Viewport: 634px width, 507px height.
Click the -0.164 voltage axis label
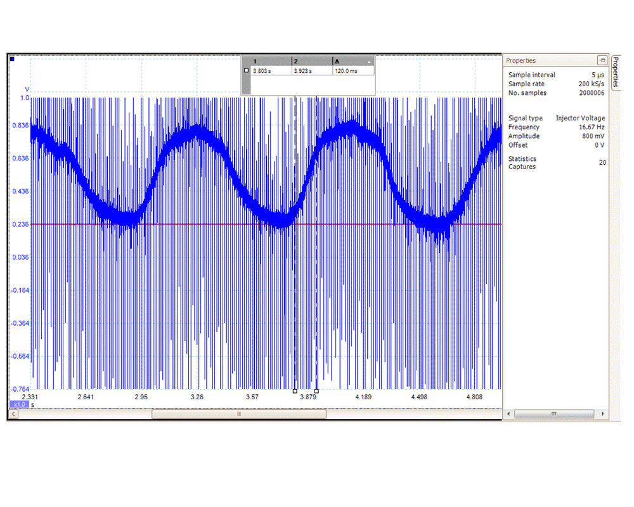[20, 290]
